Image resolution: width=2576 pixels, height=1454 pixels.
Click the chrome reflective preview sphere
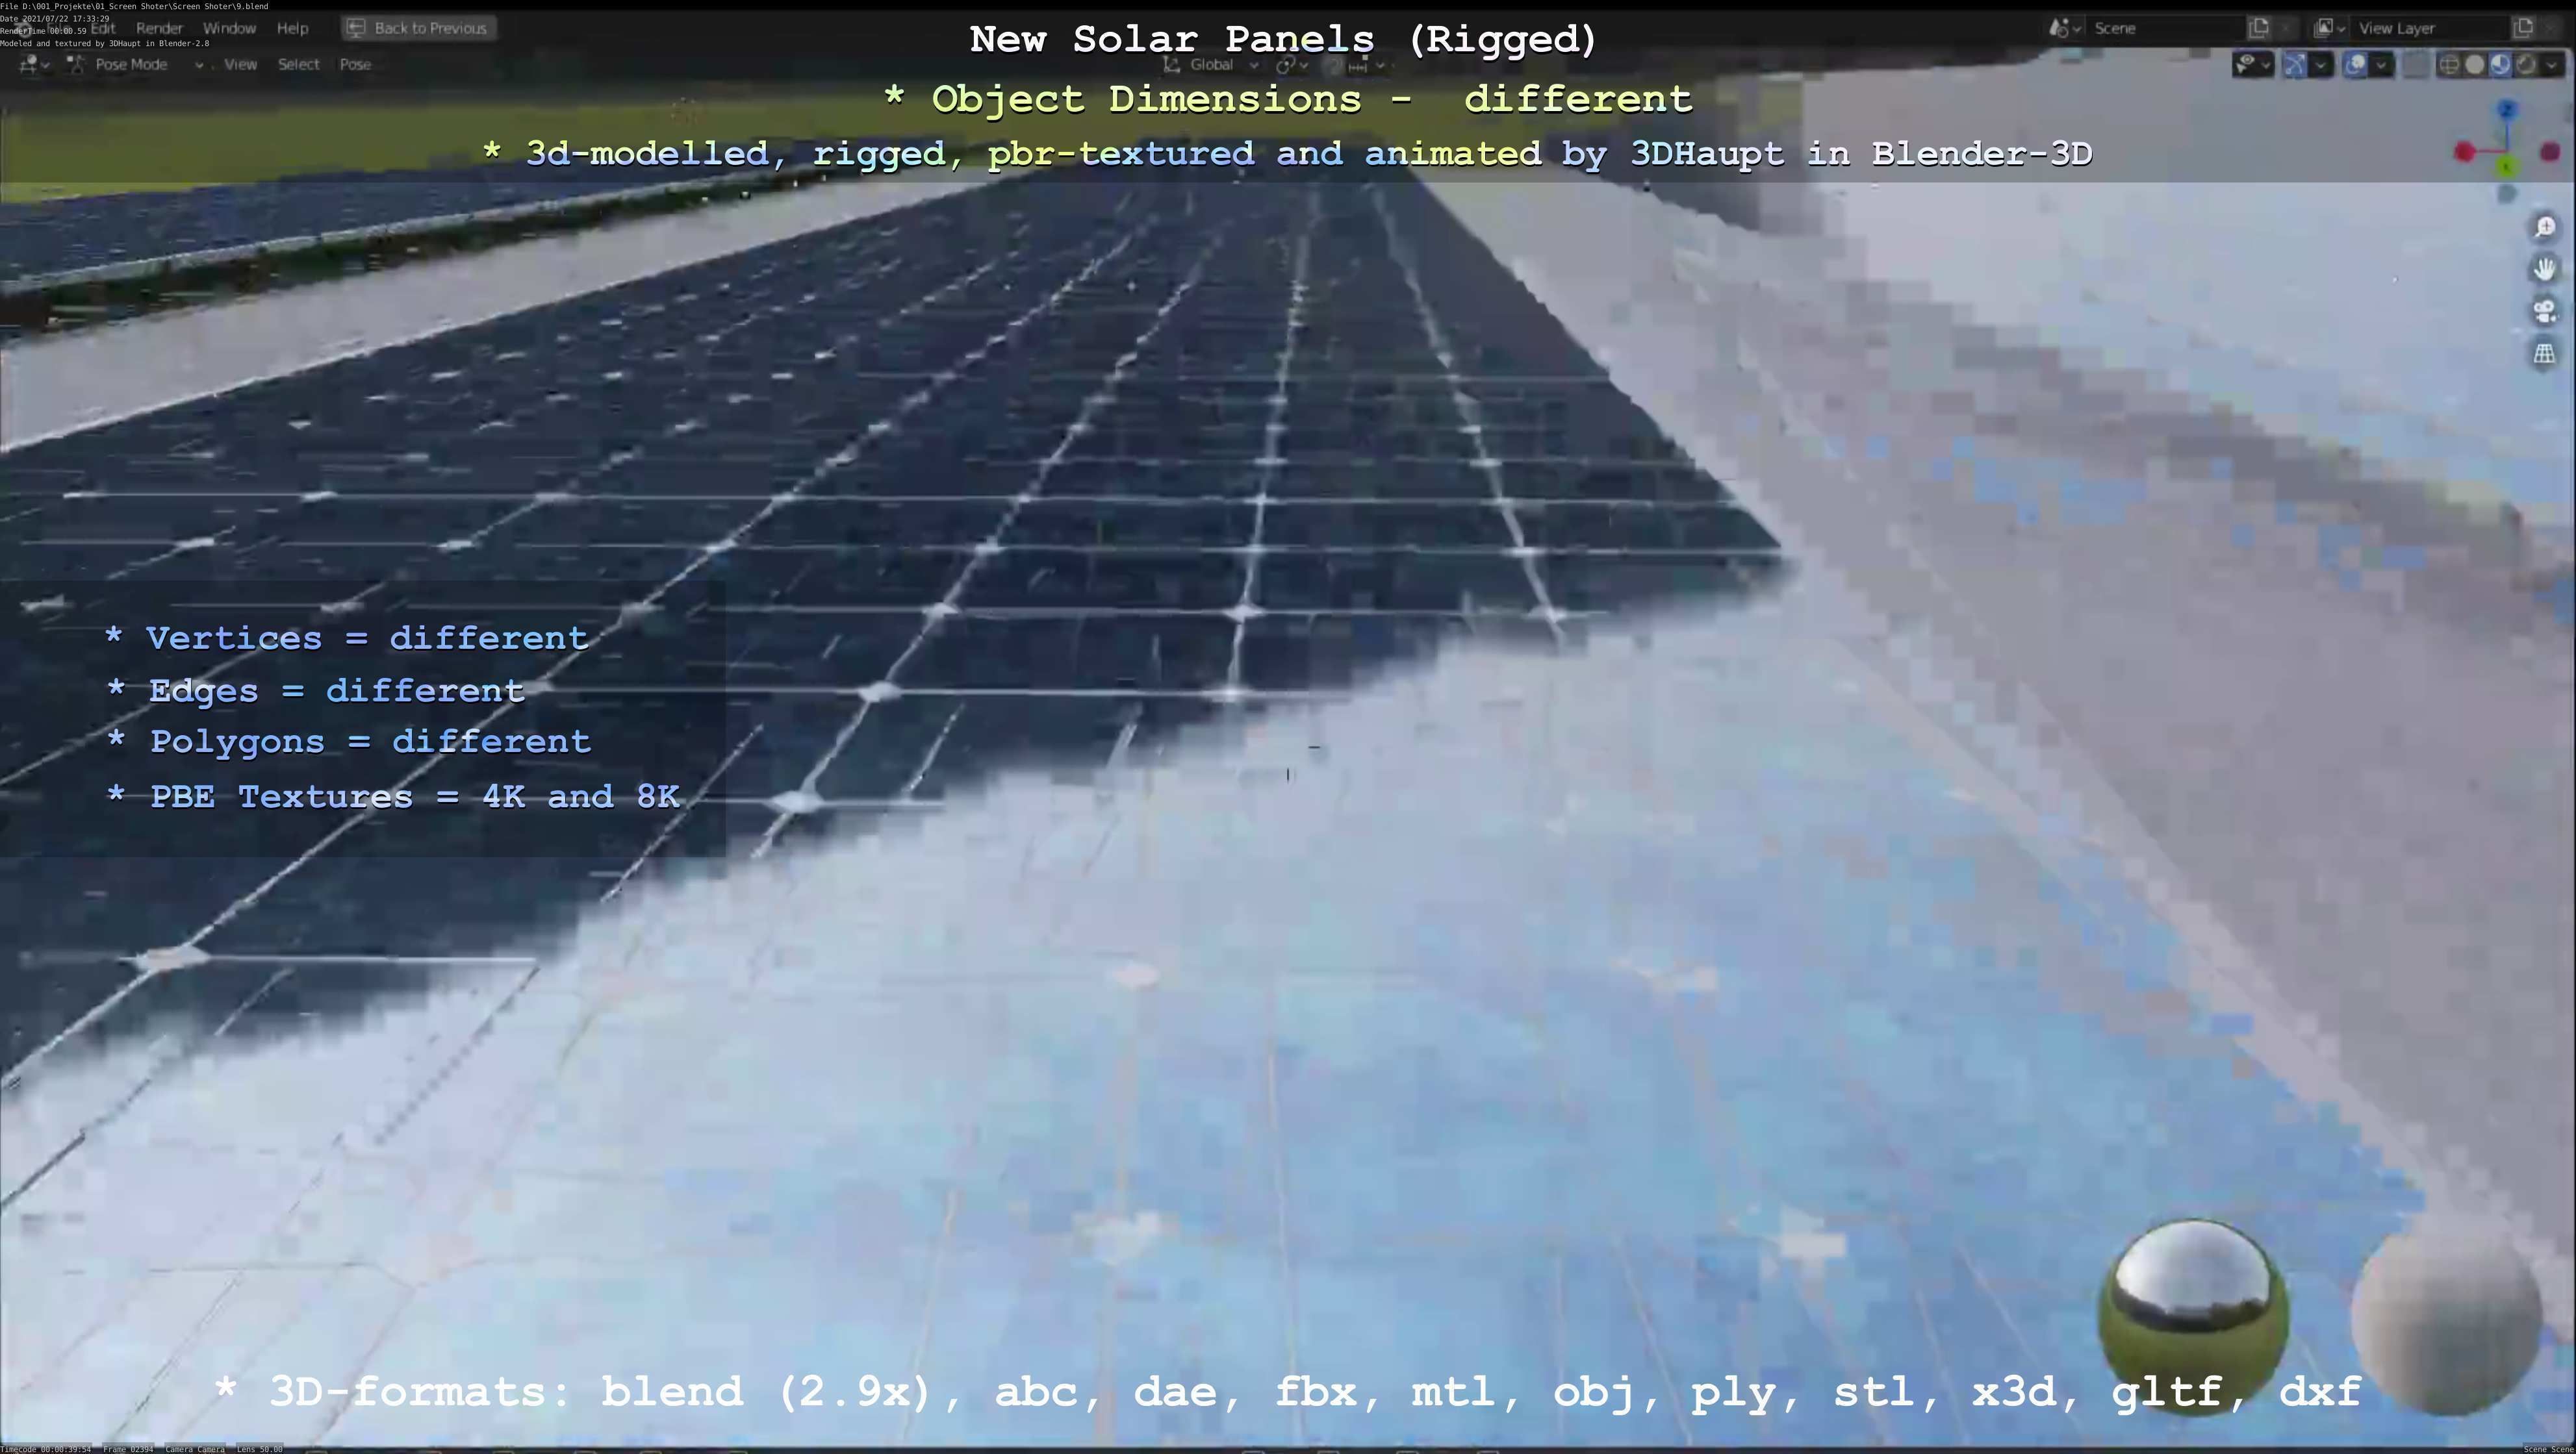[x=2193, y=1316]
